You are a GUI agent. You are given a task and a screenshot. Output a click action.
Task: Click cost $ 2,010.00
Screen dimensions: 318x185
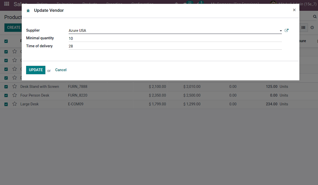pos(192,86)
